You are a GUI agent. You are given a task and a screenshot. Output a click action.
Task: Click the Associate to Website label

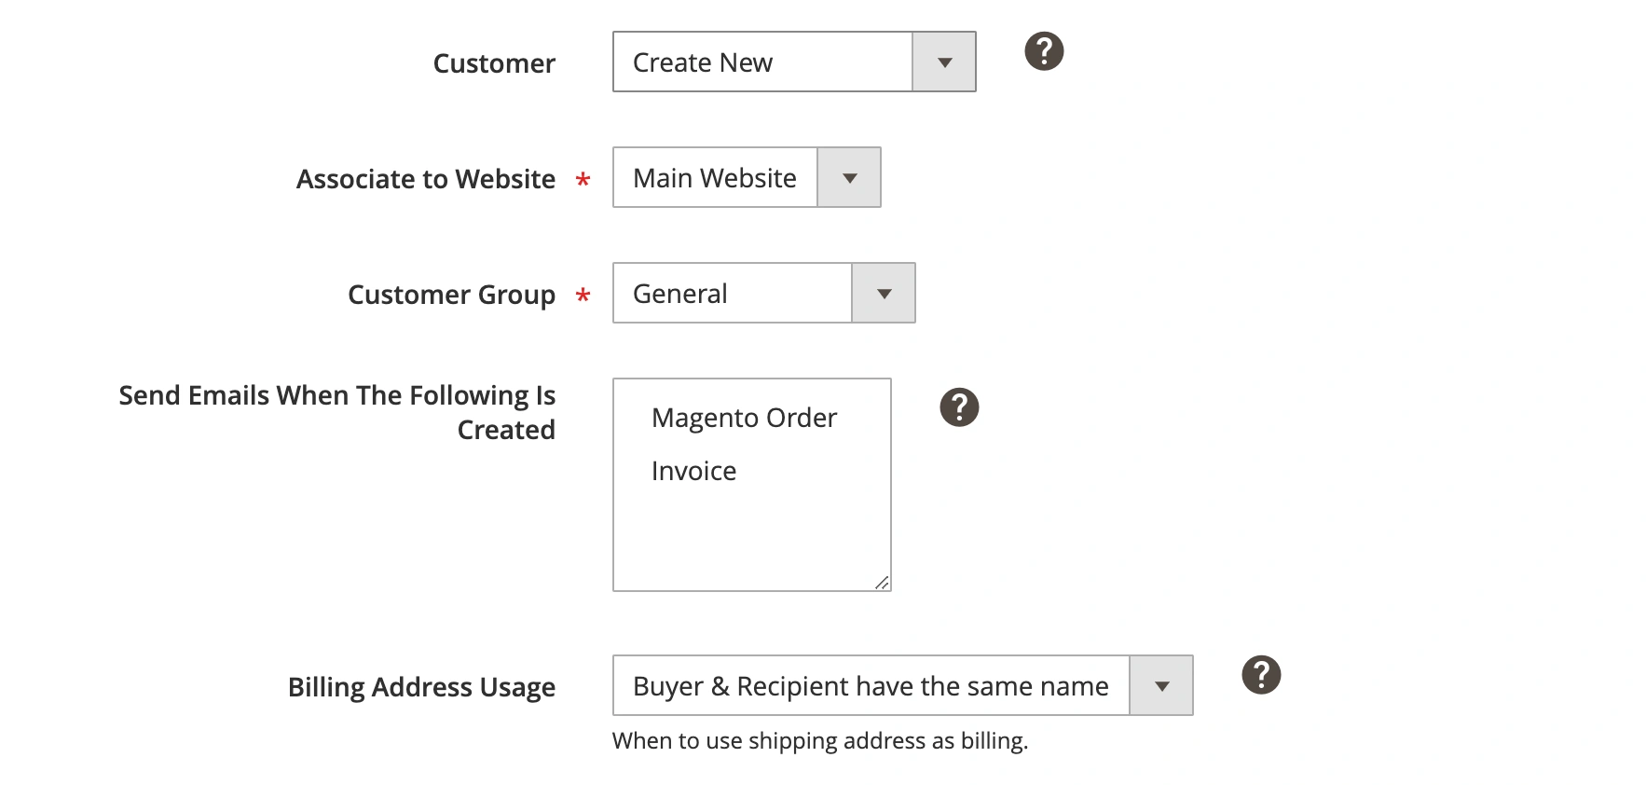425,179
